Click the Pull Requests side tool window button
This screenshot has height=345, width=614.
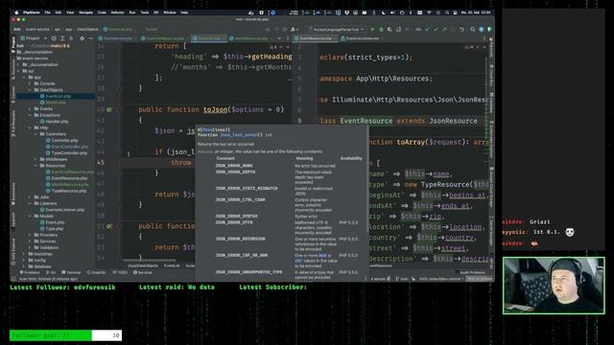tap(12, 124)
